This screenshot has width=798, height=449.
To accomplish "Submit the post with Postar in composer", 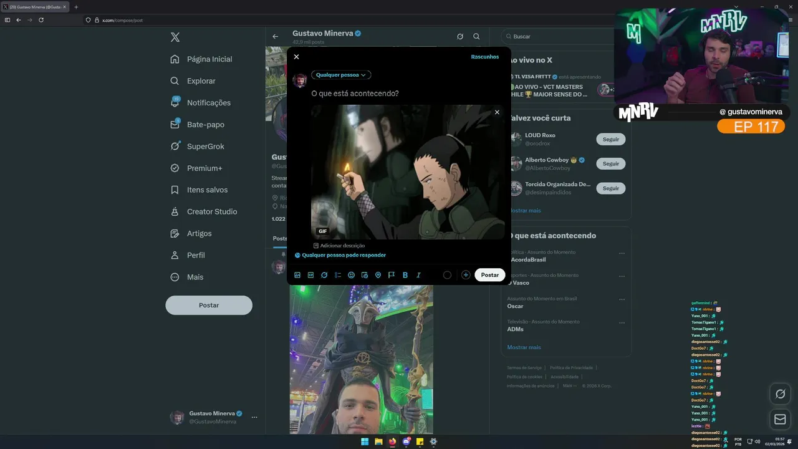I will click(x=489, y=275).
